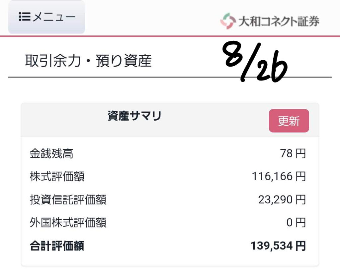This screenshot has width=340, height=270.
Task: Click the list icon beside メニュー
Action: pyautogui.click(x=25, y=17)
